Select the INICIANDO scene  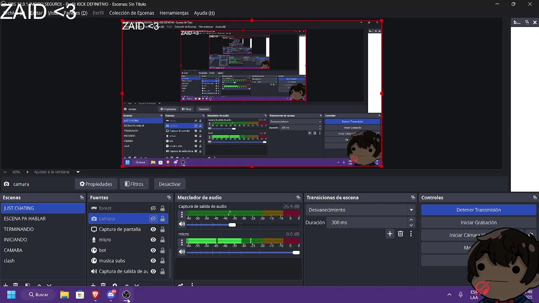[43, 239]
